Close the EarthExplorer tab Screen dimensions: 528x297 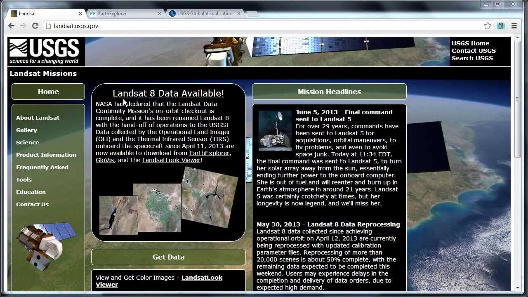click(160, 14)
